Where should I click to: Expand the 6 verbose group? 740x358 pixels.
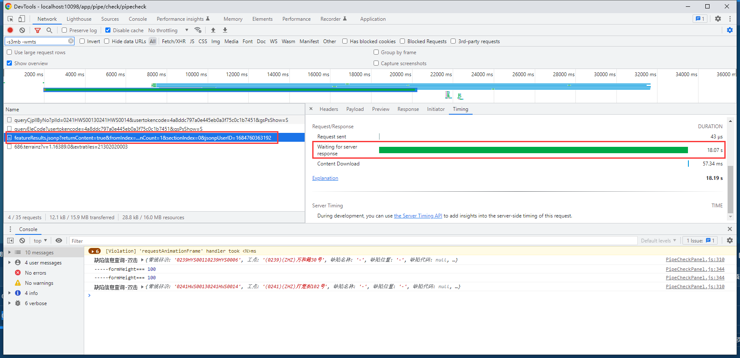[9, 303]
